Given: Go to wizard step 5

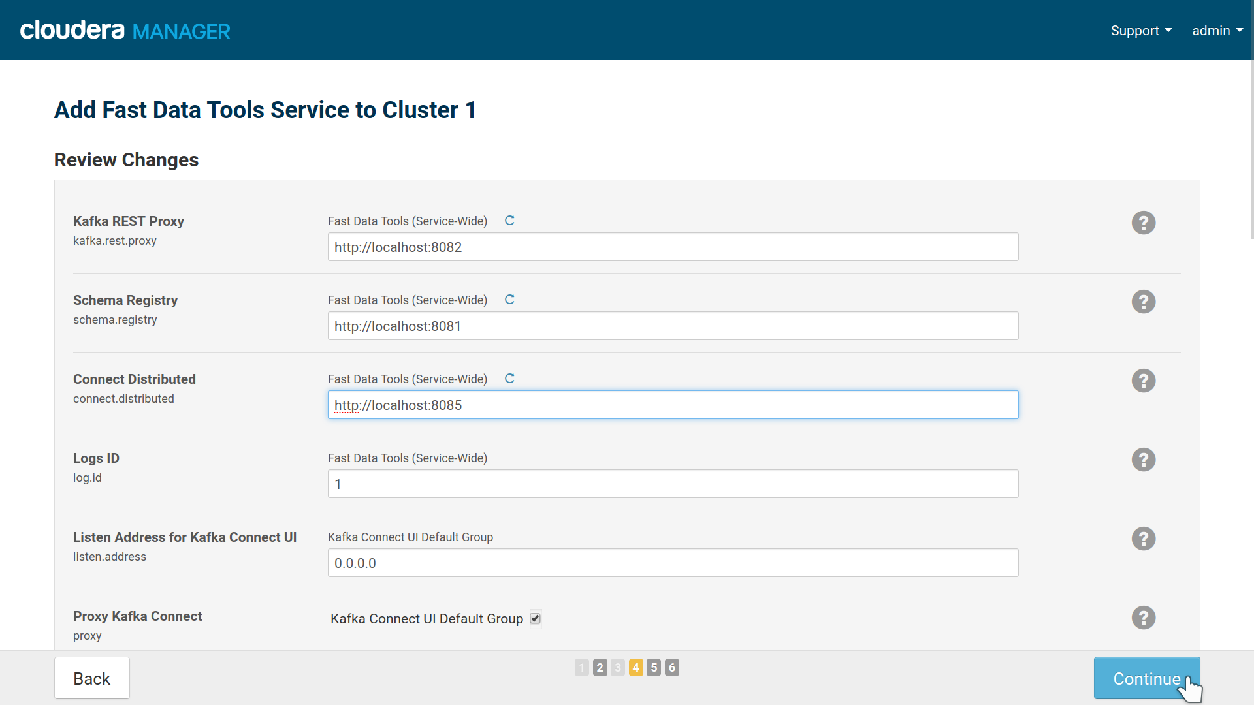Looking at the screenshot, I should pyautogui.click(x=654, y=667).
